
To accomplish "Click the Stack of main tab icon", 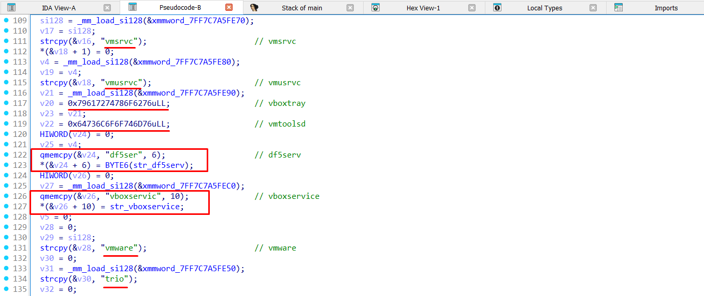I will click(254, 8).
